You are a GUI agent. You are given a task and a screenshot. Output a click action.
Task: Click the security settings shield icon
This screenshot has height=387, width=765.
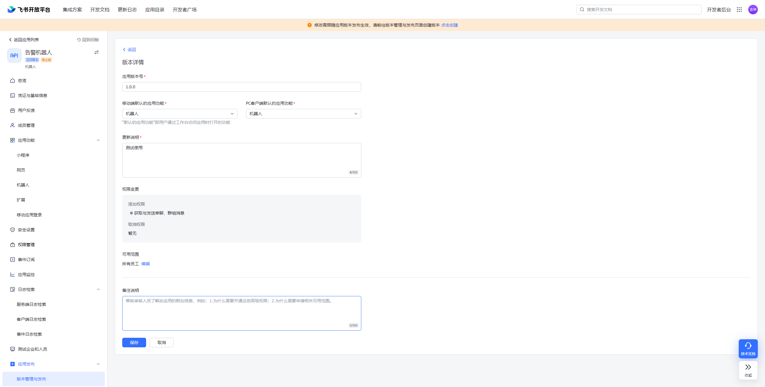pos(13,230)
